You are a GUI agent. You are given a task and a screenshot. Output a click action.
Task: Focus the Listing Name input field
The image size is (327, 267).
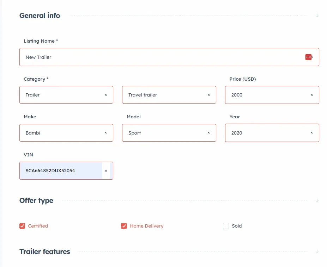(x=169, y=57)
